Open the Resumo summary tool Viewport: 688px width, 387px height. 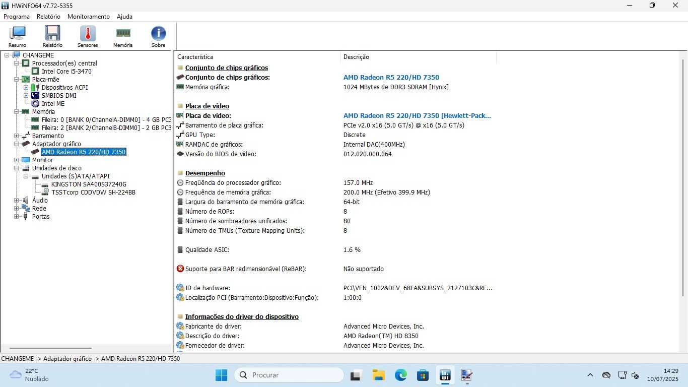[17, 36]
